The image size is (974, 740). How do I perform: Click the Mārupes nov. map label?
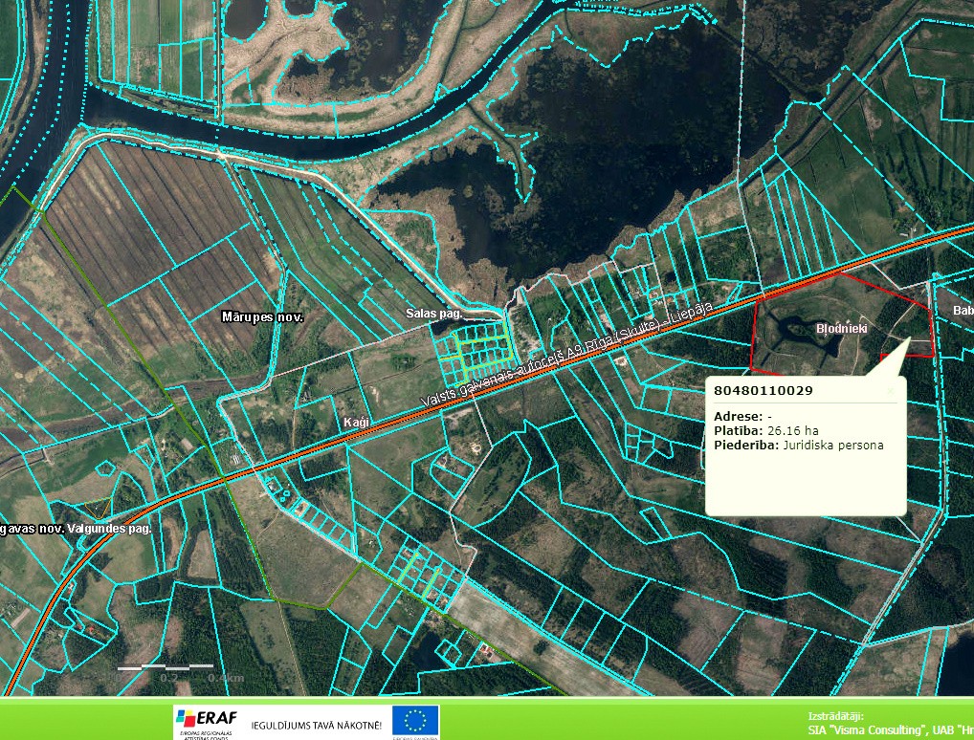(261, 316)
